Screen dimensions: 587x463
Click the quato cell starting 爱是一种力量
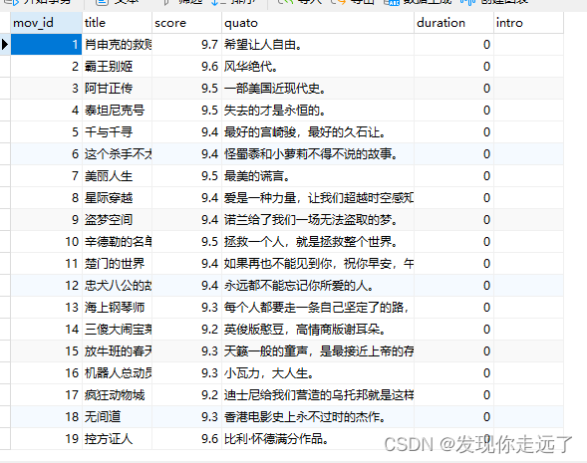pos(318,198)
